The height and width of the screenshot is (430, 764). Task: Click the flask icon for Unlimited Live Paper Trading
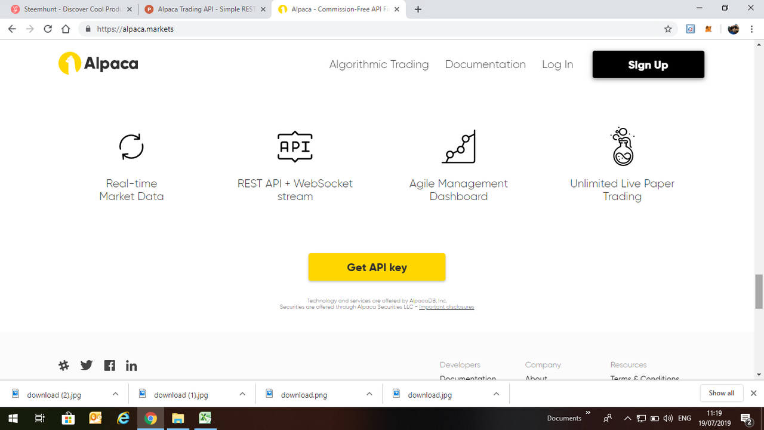[622, 146]
